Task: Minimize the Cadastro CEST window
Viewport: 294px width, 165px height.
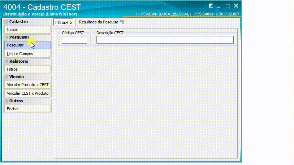Action: click(219, 7)
